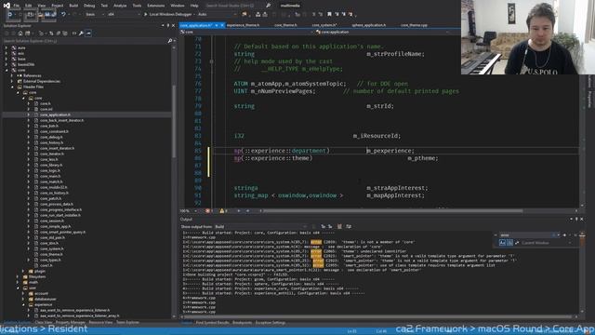Viewport: 595px width, 335px height.
Task: Open the Build menu
Action: click(73, 6)
